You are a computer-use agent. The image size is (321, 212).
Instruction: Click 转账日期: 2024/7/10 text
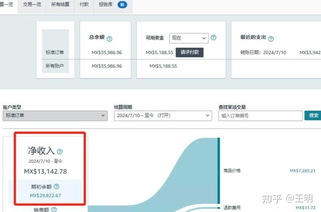(263, 52)
